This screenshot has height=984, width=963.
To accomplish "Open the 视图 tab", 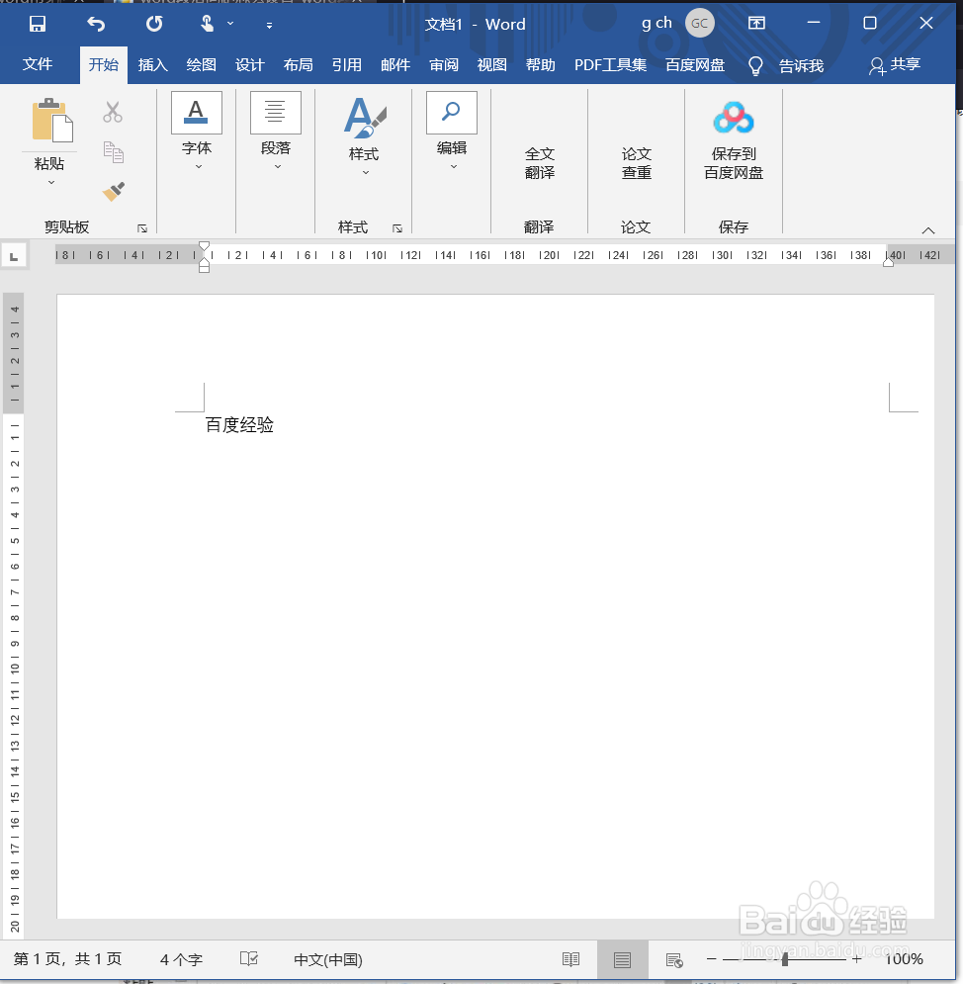I will [x=491, y=64].
